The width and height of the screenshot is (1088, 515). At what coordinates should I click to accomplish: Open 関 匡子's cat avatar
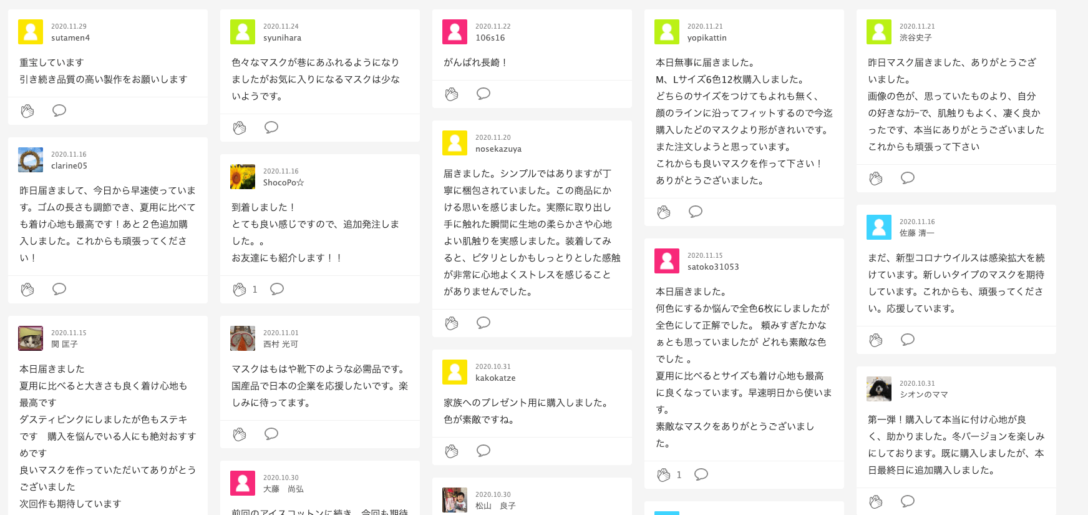(31, 338)
